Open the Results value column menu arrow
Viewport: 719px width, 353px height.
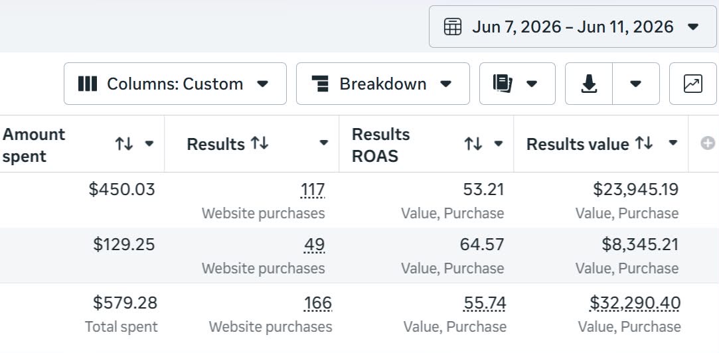coord(673,143)
